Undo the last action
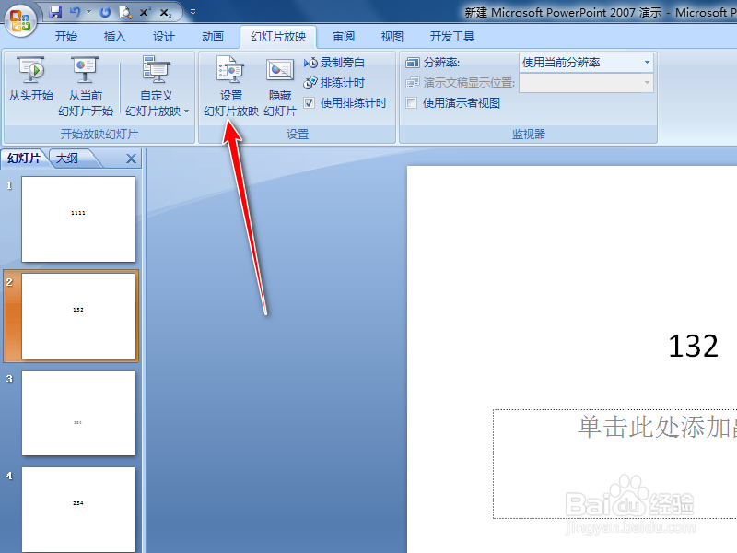The image size is (737, 553). pos(76,12)
